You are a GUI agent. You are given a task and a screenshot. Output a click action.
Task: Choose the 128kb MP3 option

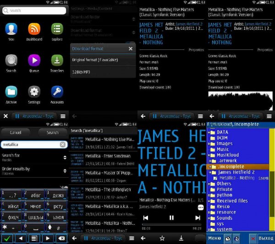point(103,72)
